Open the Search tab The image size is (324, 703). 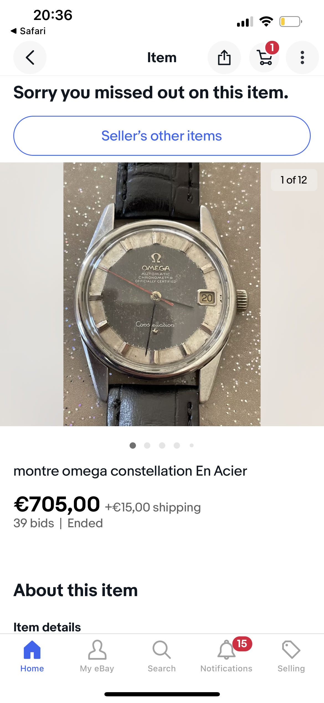pos(162,656)
